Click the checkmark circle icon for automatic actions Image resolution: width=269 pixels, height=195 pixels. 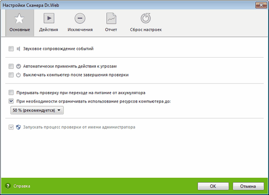click(19, 66)
